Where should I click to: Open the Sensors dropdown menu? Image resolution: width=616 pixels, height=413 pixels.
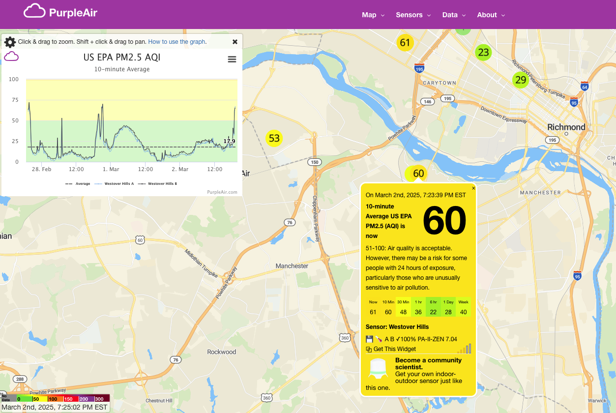pos(413,15)
